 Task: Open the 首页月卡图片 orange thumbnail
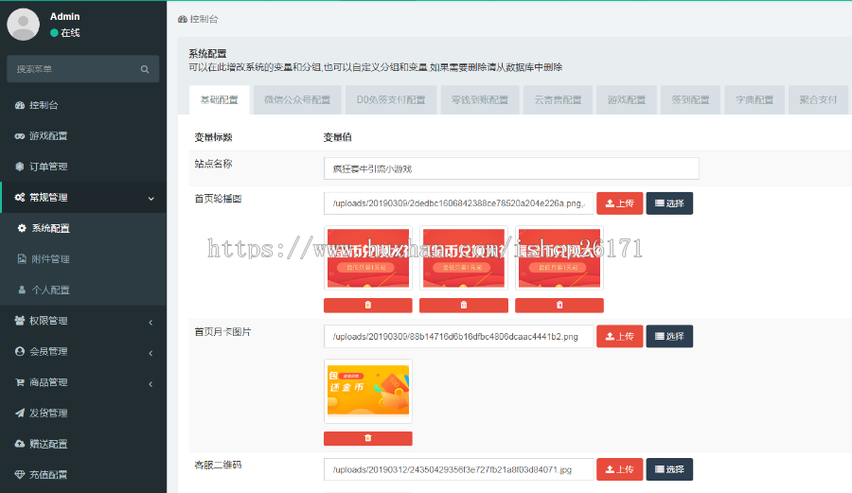coord(368,391)
